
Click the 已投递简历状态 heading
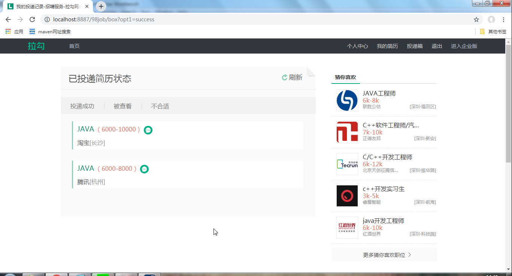click(100, 79)
